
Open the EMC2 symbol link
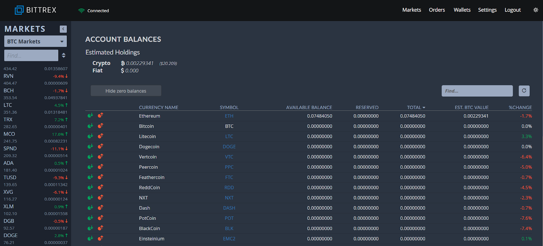[x=229, y=239]
